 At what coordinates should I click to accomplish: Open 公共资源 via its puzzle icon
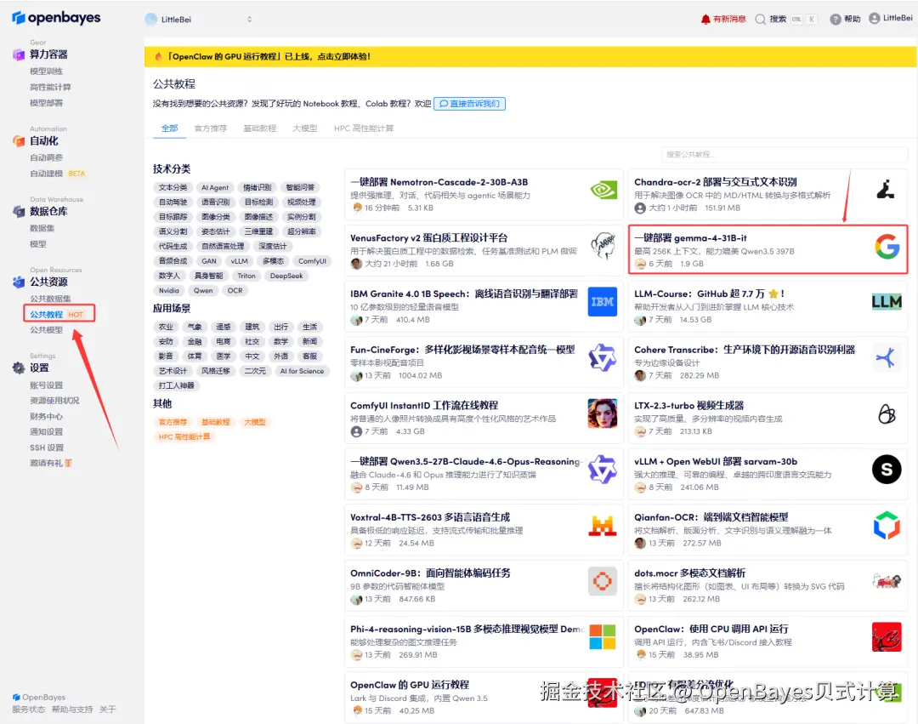click(20, 281)
